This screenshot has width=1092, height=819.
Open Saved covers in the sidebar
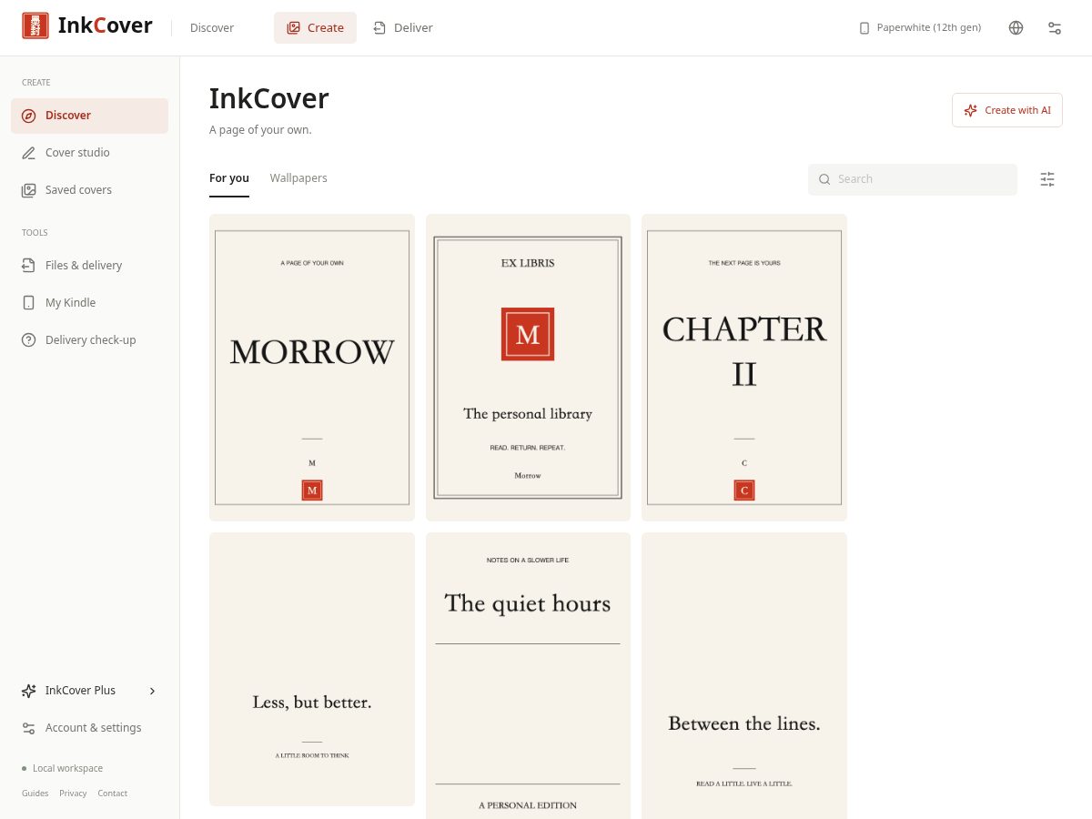click(89, 190)
